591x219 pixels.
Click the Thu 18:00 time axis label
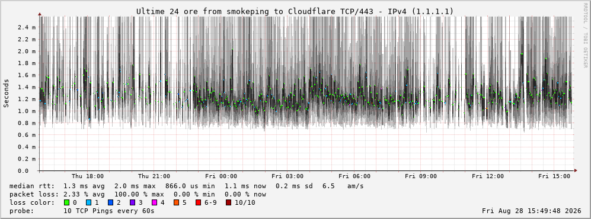(88, 176)
